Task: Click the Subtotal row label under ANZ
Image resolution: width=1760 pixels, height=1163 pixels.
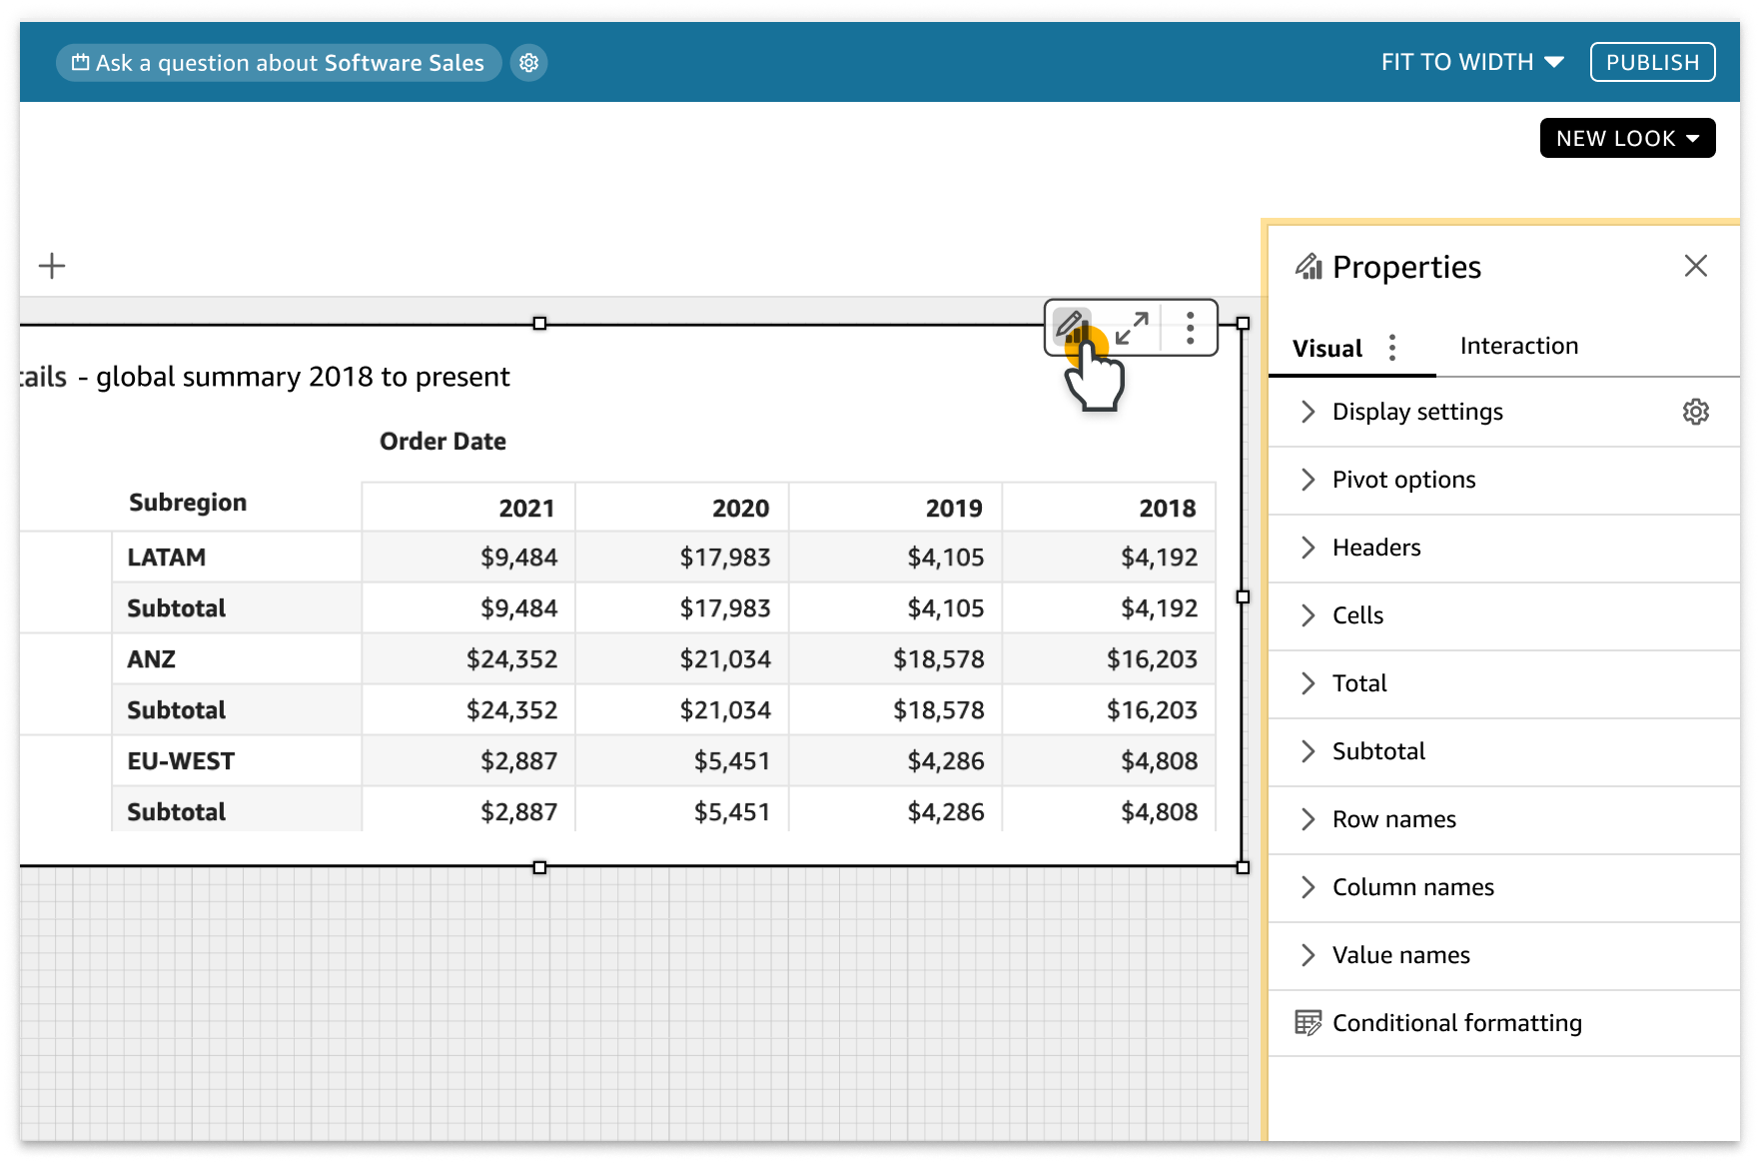Action: (177, 710)
